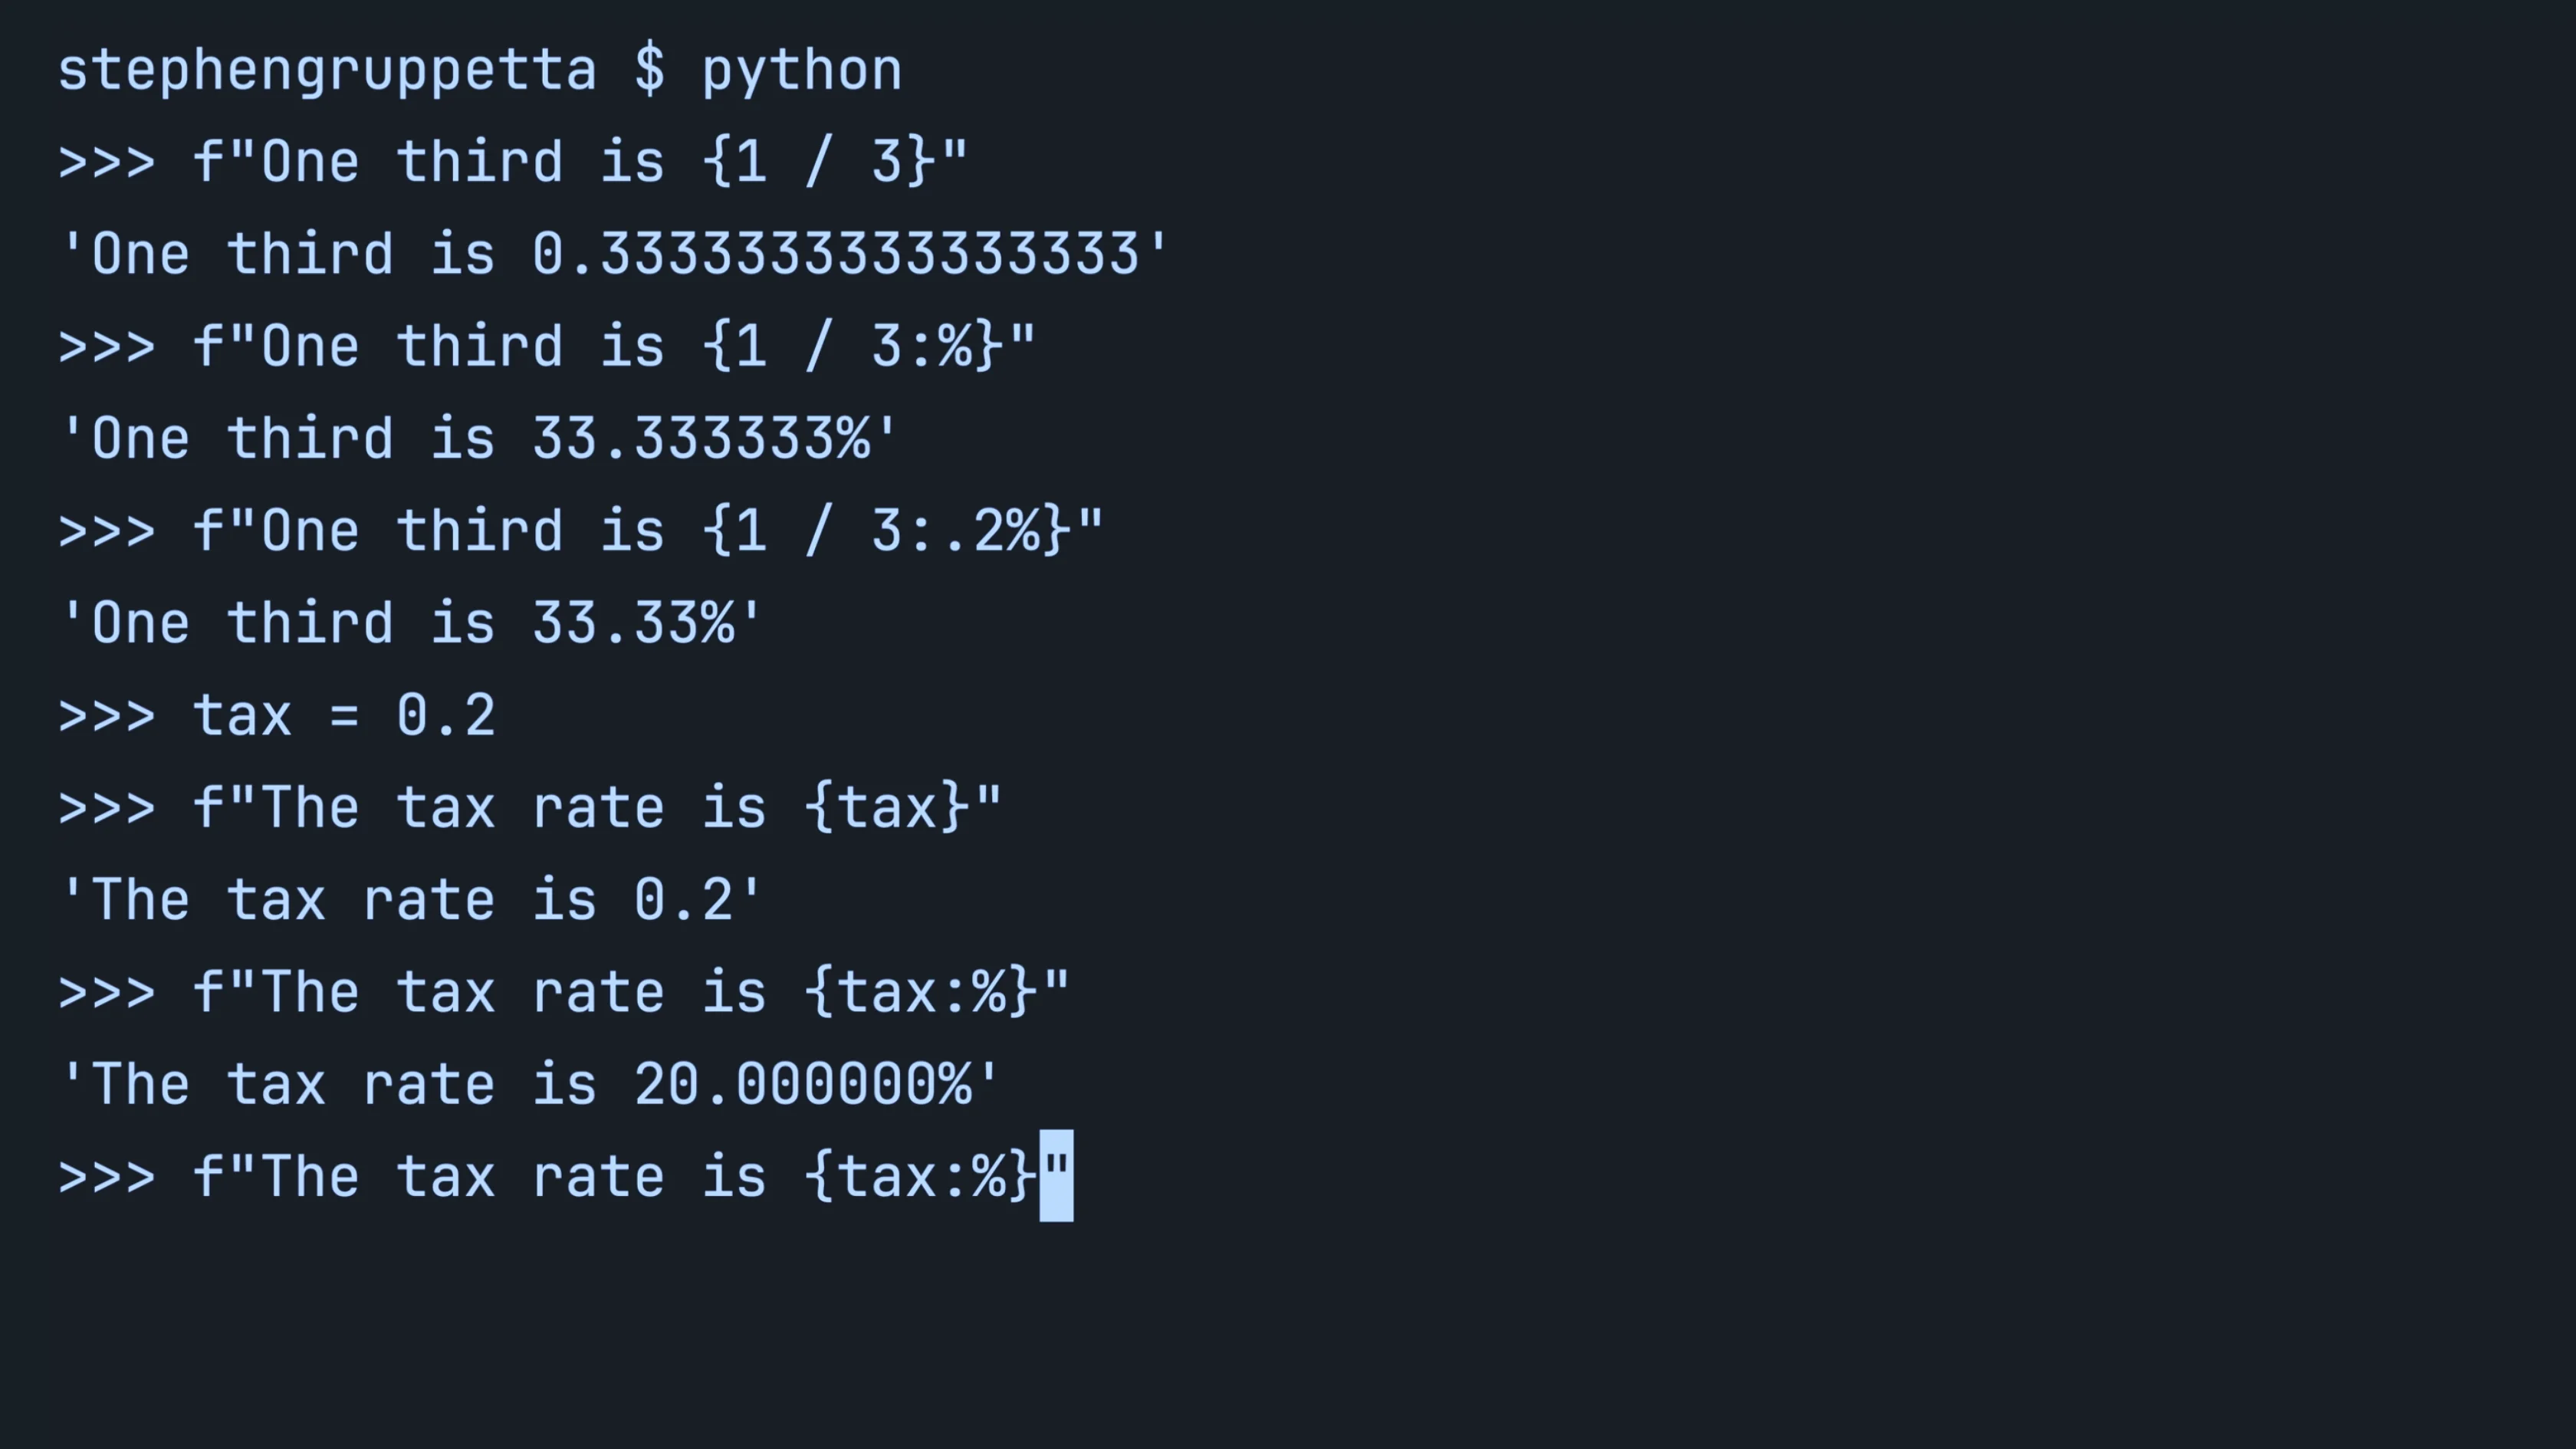Click the {1 / 3:%} expression in the second f-string
The height and width of the screenshot is (1449, 2576).
point(853,346)
